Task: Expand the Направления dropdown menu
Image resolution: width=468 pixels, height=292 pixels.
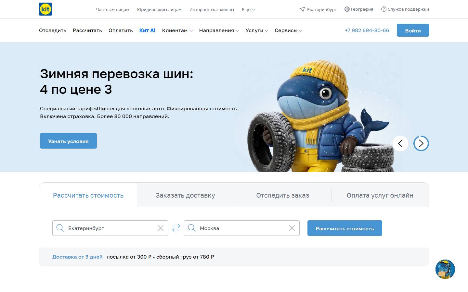Action: (219, 30)
